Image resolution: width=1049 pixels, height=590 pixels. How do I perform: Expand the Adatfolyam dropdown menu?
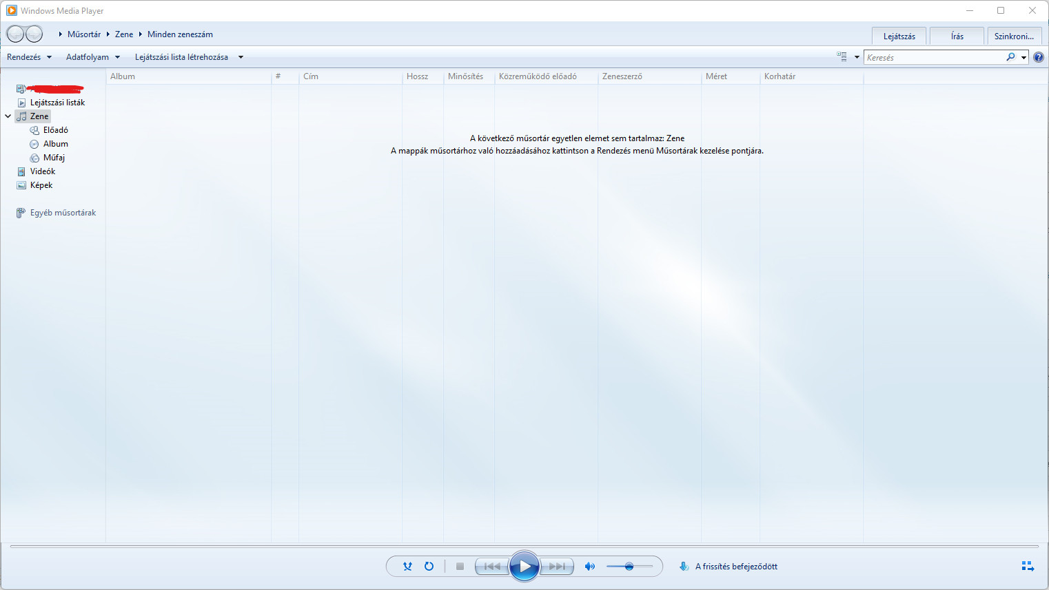click(92, 57)
